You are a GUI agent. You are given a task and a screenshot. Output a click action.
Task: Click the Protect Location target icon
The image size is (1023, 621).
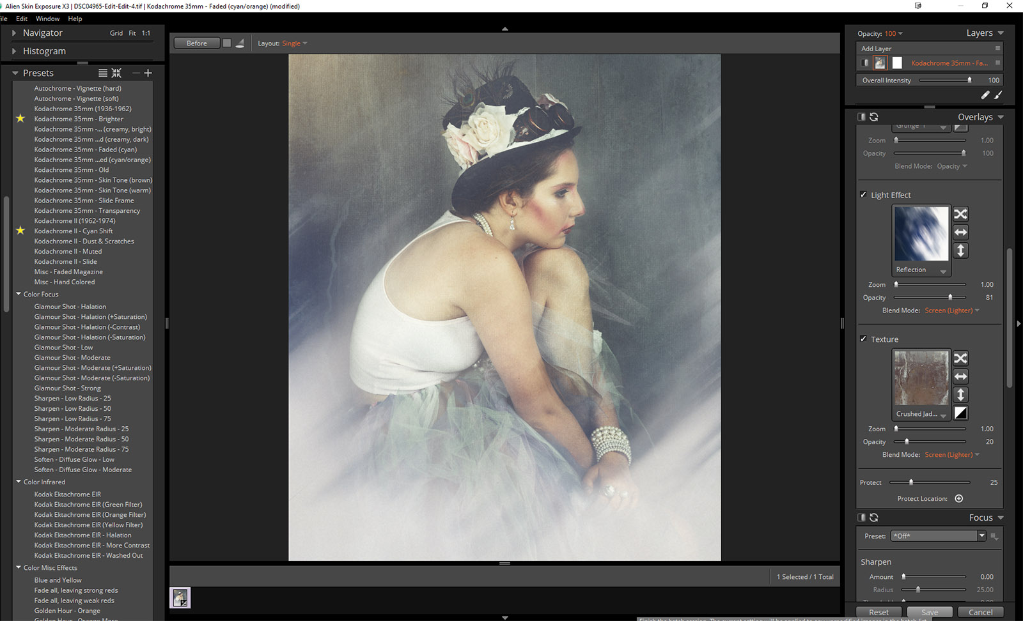(958, 499)
